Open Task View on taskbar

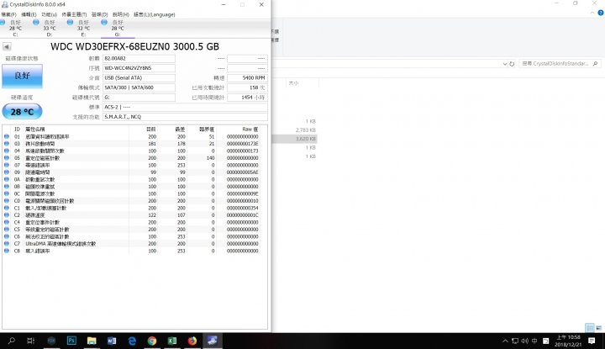(31, 341)
